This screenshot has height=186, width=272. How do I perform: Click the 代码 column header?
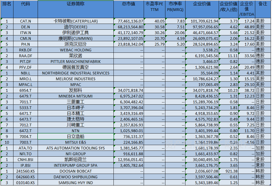[26, 9]
